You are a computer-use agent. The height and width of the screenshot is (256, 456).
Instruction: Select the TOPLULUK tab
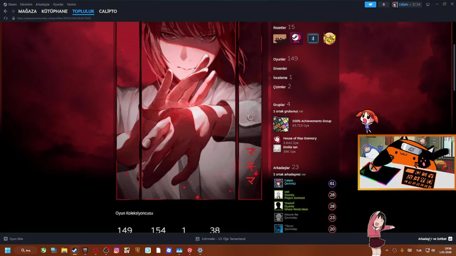pos(83,11)
